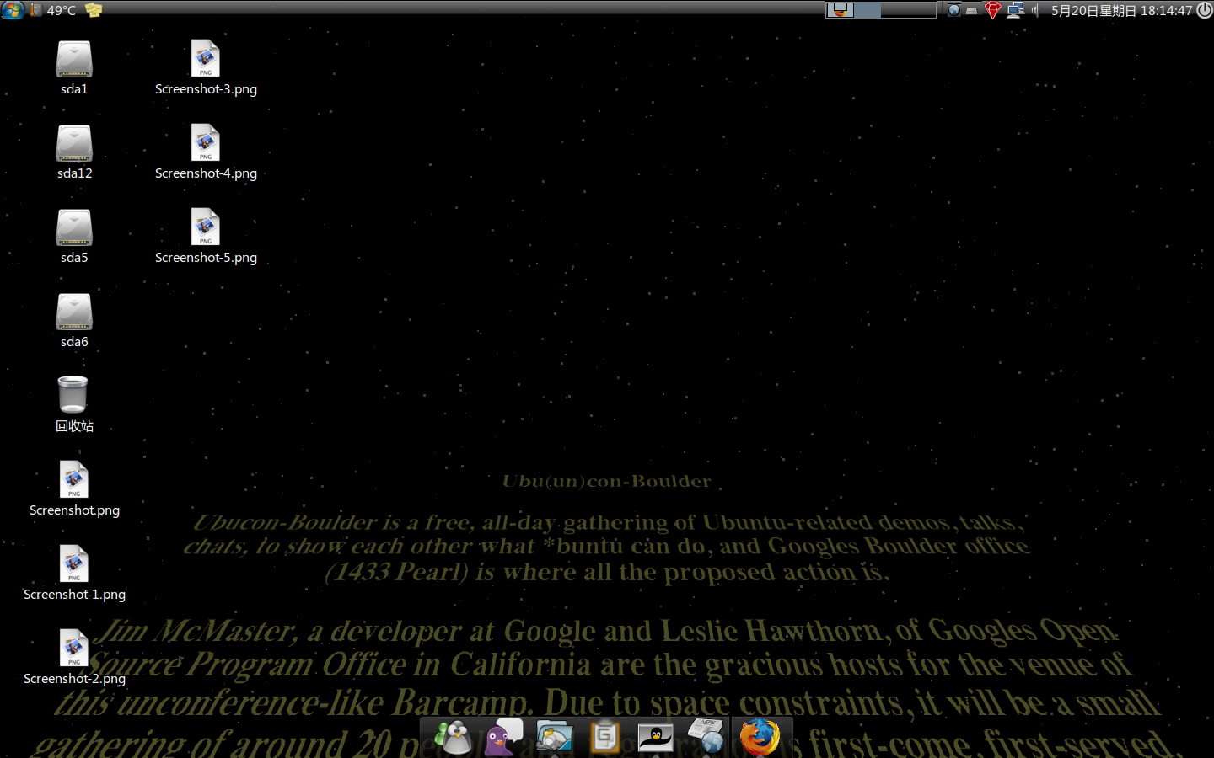Switch to the second highlighted workspace
The height and width of the screenshot is (758, 1214).
click(868, 10)
